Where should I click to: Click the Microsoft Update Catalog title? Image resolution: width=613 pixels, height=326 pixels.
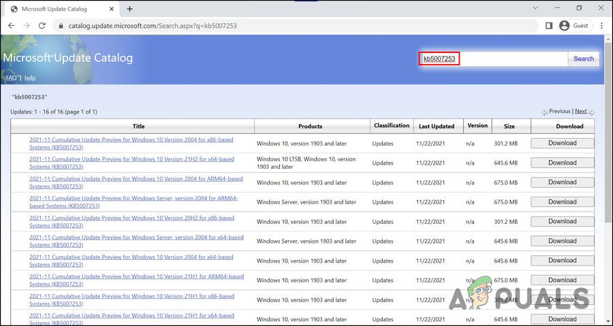(67, 58)
